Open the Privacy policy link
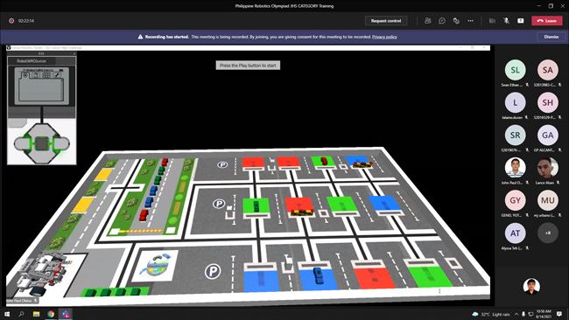Image resolution: width=569 pixels, height=320 pixels. click(384, 37)
